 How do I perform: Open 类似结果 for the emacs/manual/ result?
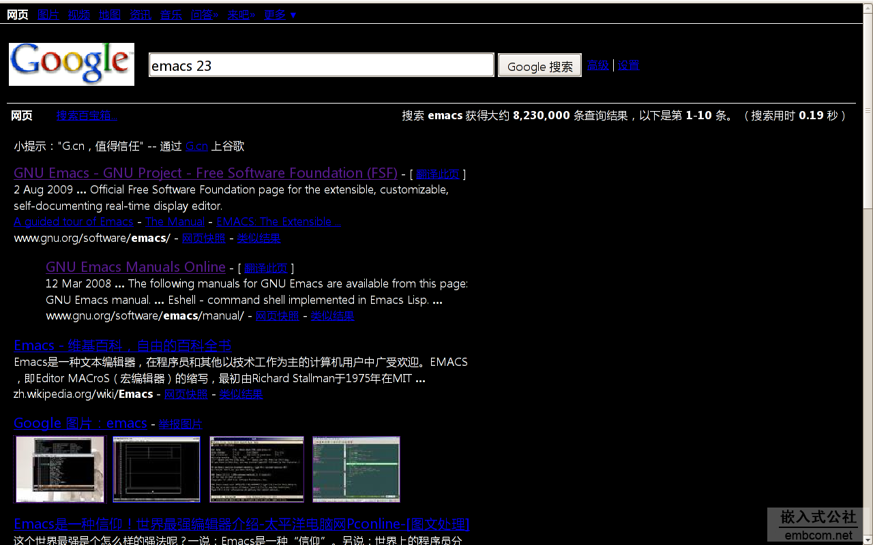click(x=332, y=315)
